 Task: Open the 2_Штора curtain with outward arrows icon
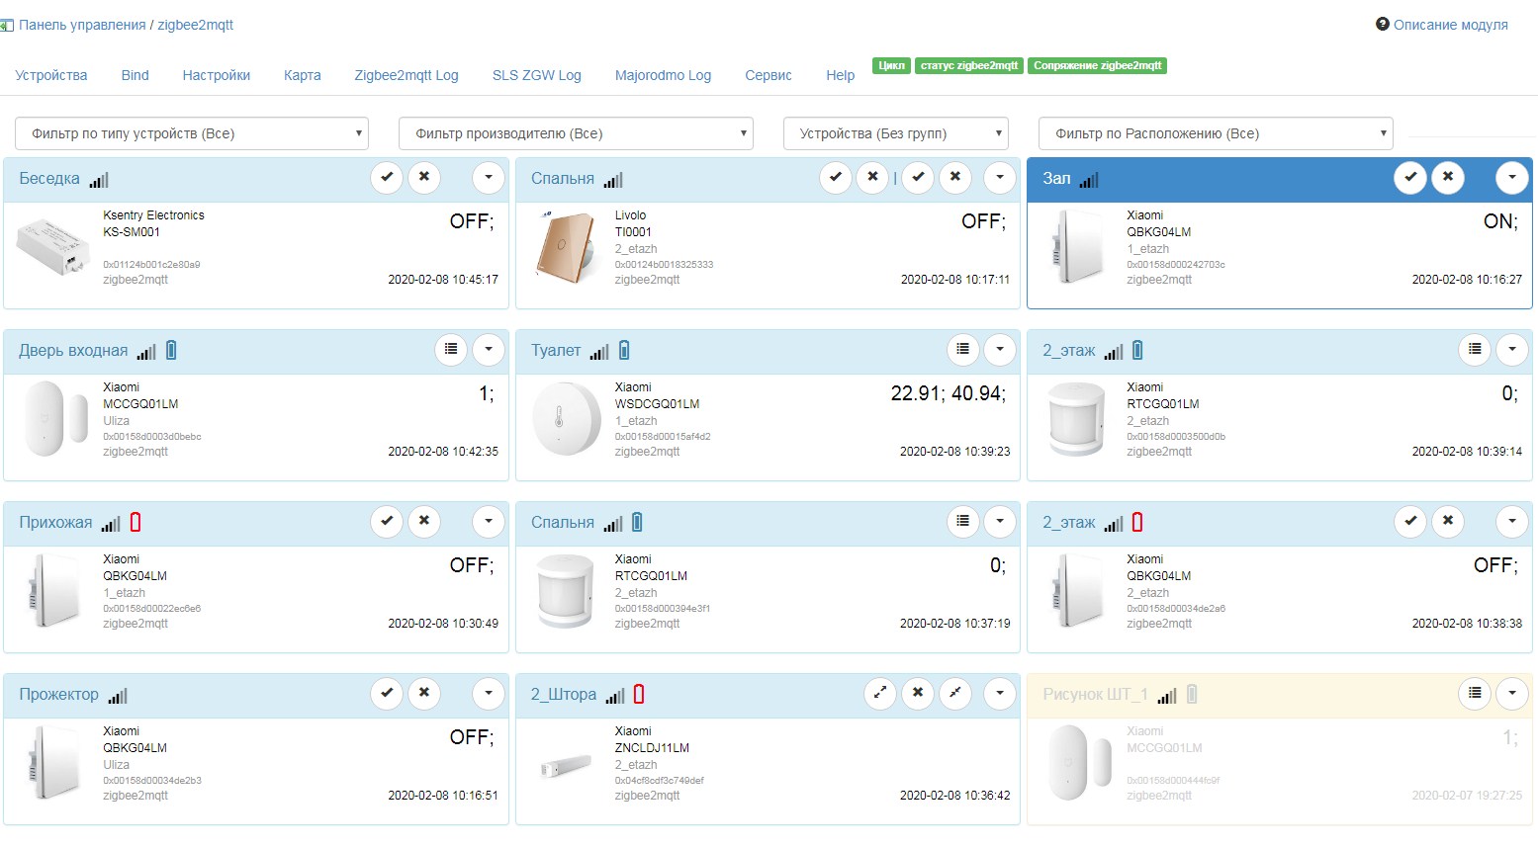(880, 694)
